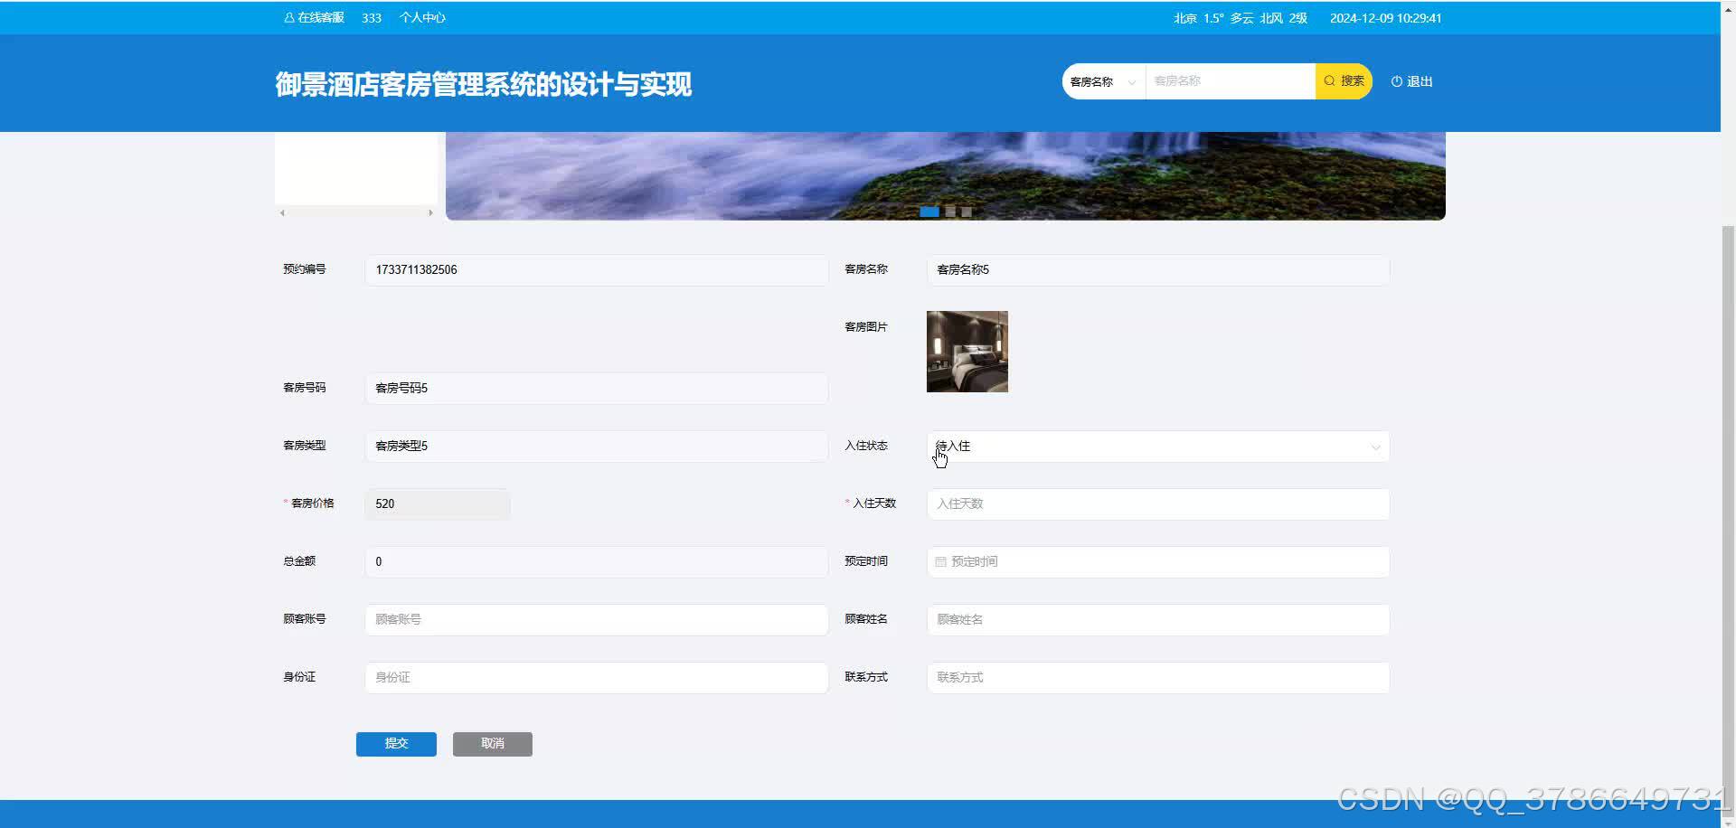Select first carousel indicator dot
Image resolution: width=1736 pixels, height=828 pixels.
929,212
